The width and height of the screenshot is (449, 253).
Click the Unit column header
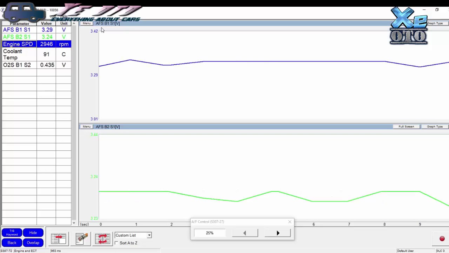tap(63, 24)
